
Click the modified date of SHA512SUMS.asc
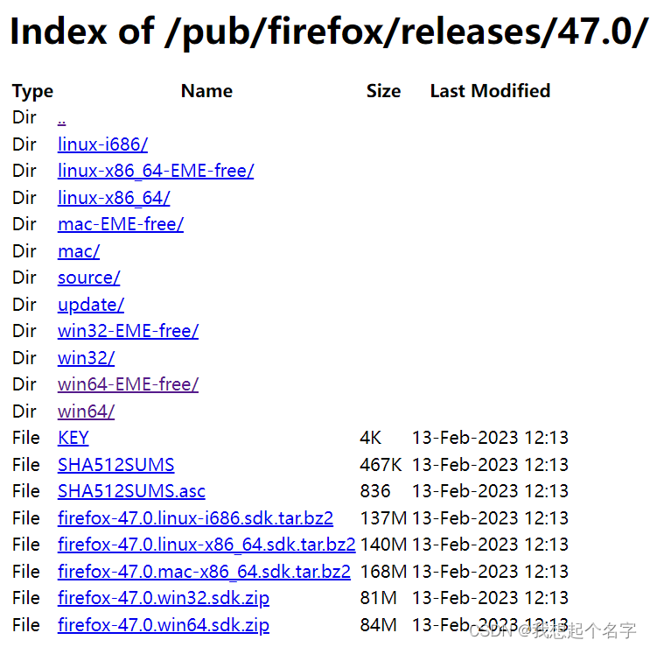pyautogui.click(x=490, y=492)
